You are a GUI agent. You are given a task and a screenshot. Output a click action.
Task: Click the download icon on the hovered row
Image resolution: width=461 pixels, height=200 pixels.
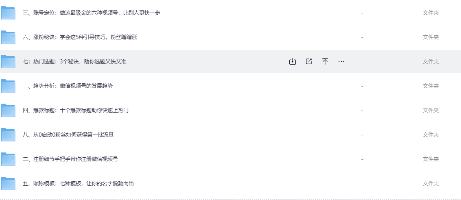(292, 61)
